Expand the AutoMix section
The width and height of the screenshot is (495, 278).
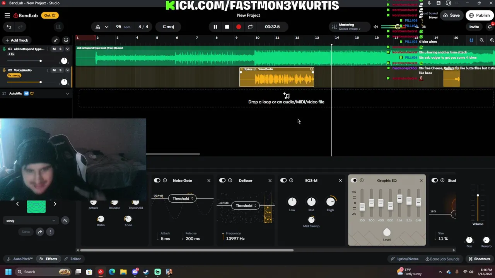point(67,93)
